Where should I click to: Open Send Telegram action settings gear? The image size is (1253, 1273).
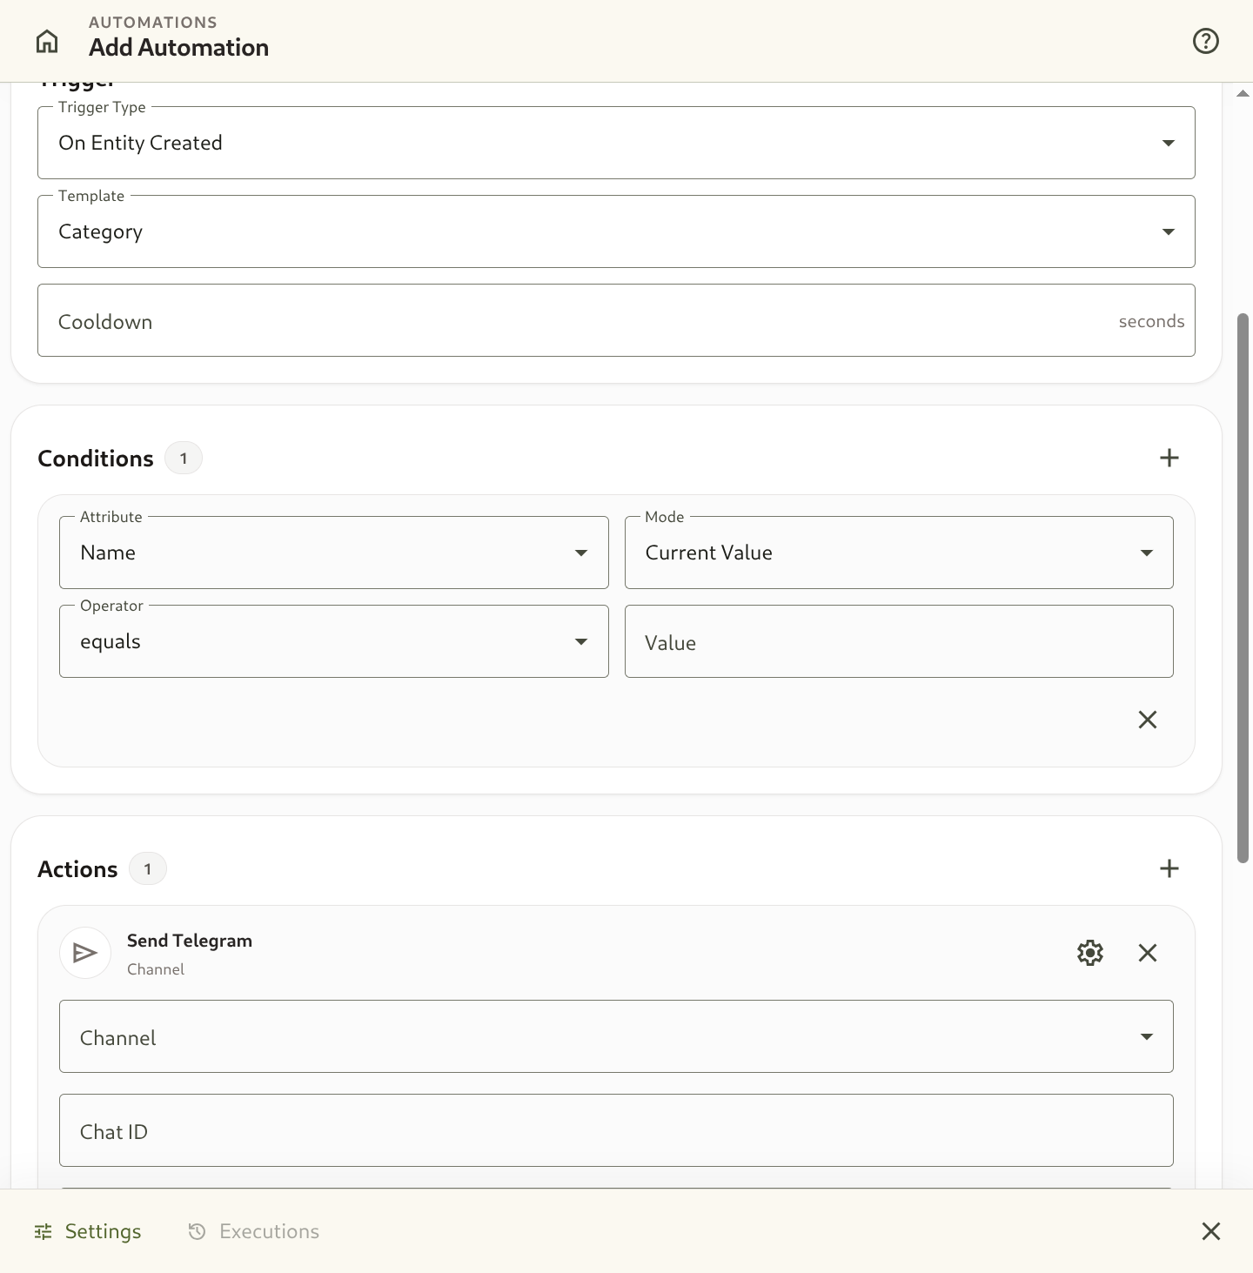1090,953
